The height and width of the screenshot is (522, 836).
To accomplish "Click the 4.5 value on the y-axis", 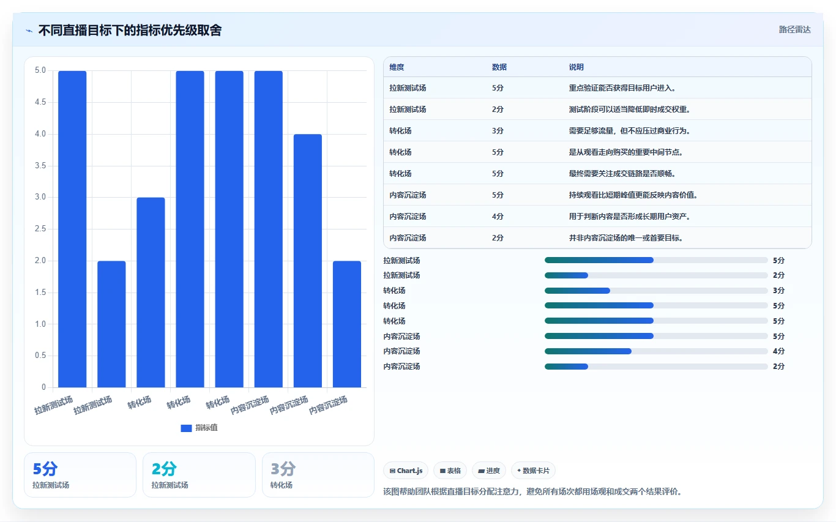I will (40, 102).
